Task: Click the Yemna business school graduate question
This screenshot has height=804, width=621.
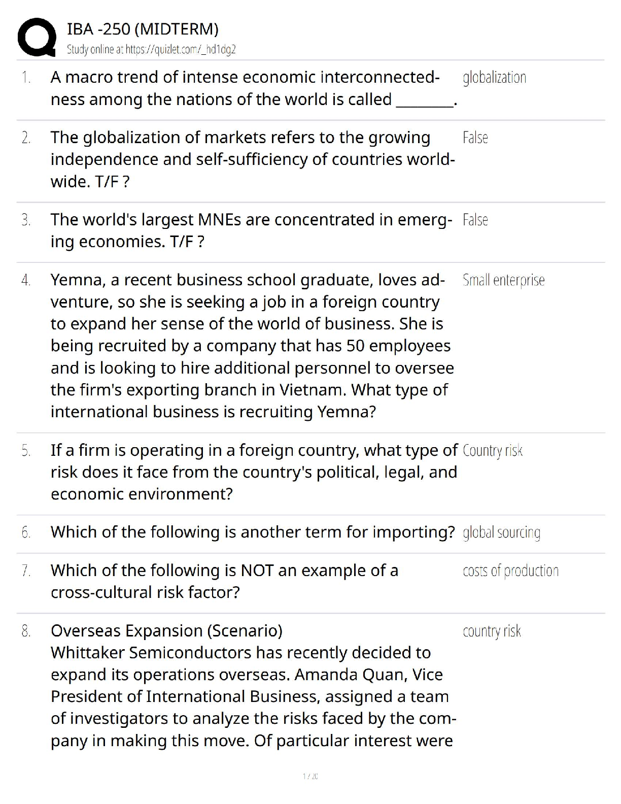Action: click(x=252, y=346)
